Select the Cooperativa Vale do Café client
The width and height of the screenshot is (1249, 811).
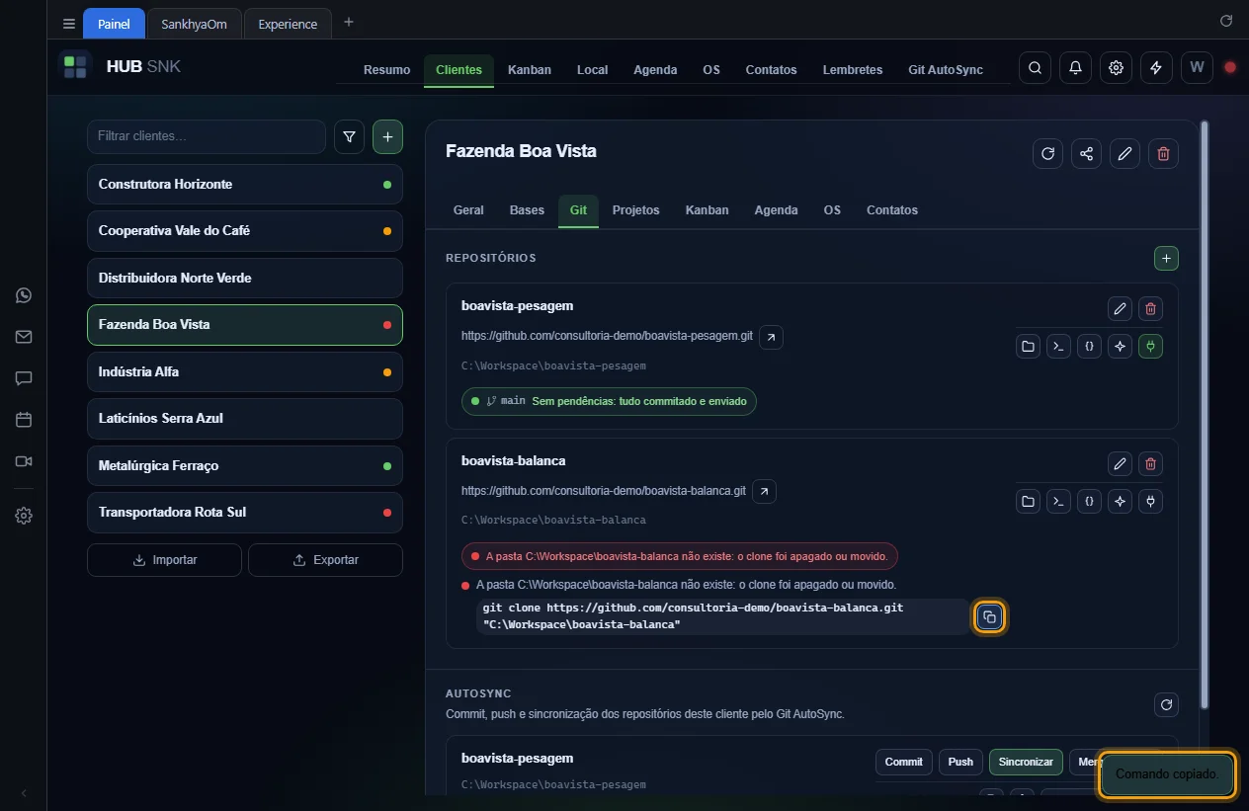point(245,231)
